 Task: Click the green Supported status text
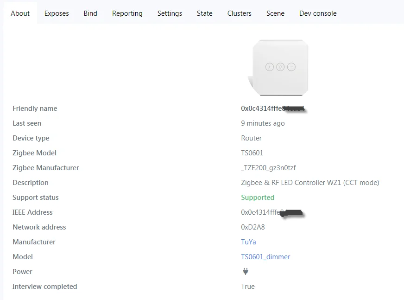coord(258,198)
